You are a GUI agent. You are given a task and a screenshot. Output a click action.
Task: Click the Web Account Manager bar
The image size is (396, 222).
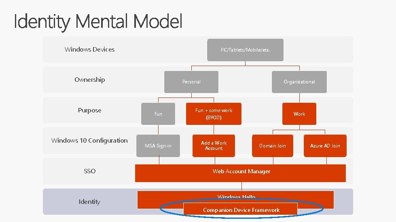point(240,173)
